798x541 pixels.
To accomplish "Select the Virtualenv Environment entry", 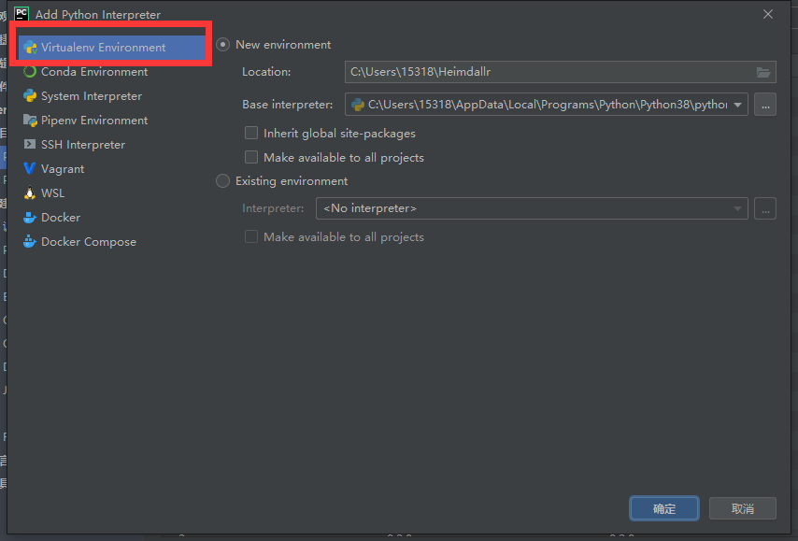I will (98, 47).
